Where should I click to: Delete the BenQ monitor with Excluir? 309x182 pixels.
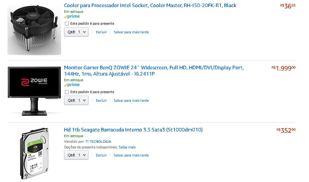point(101,101)
